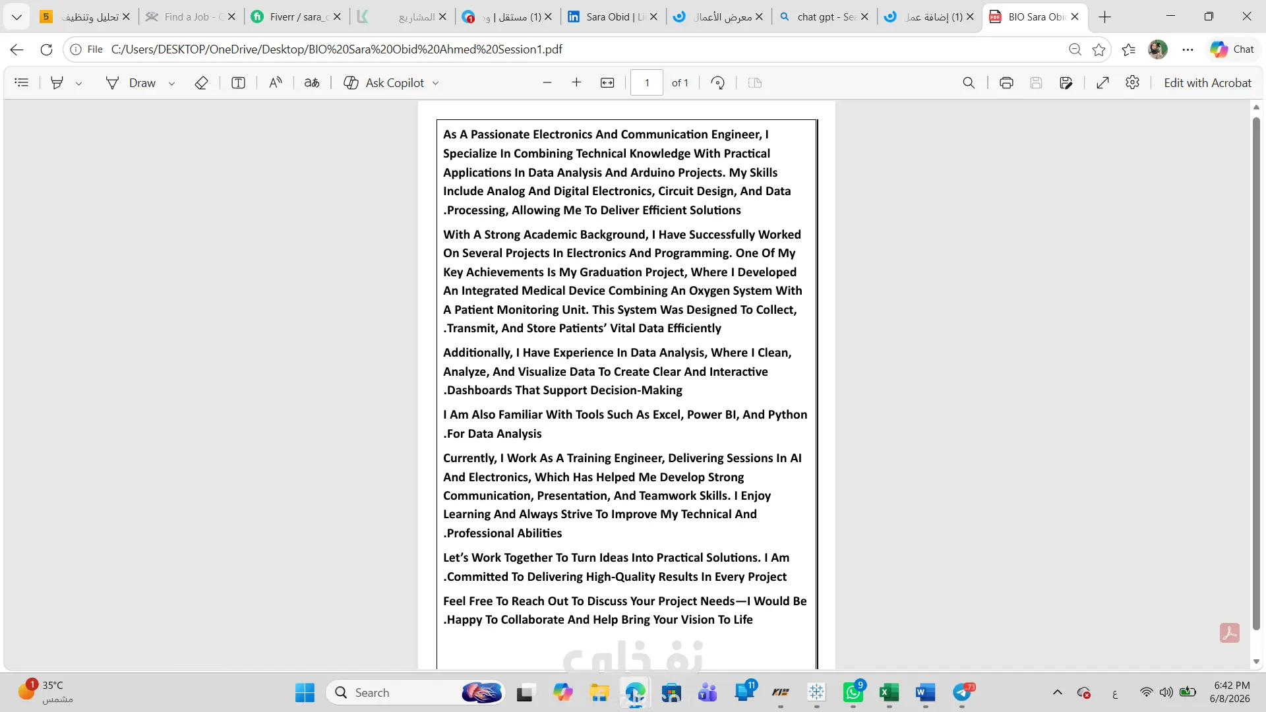Click the Read aloud icon
Image resolution: width=1266 pixels, height=712 pixels.
276,82
